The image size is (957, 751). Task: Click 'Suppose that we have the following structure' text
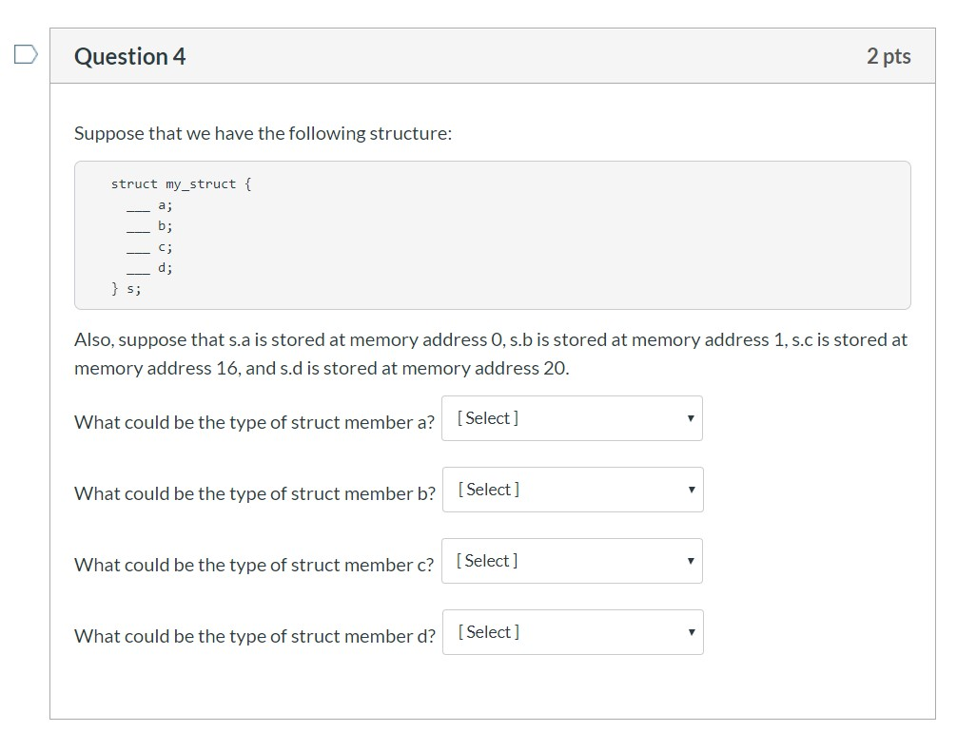pos(264,134)
